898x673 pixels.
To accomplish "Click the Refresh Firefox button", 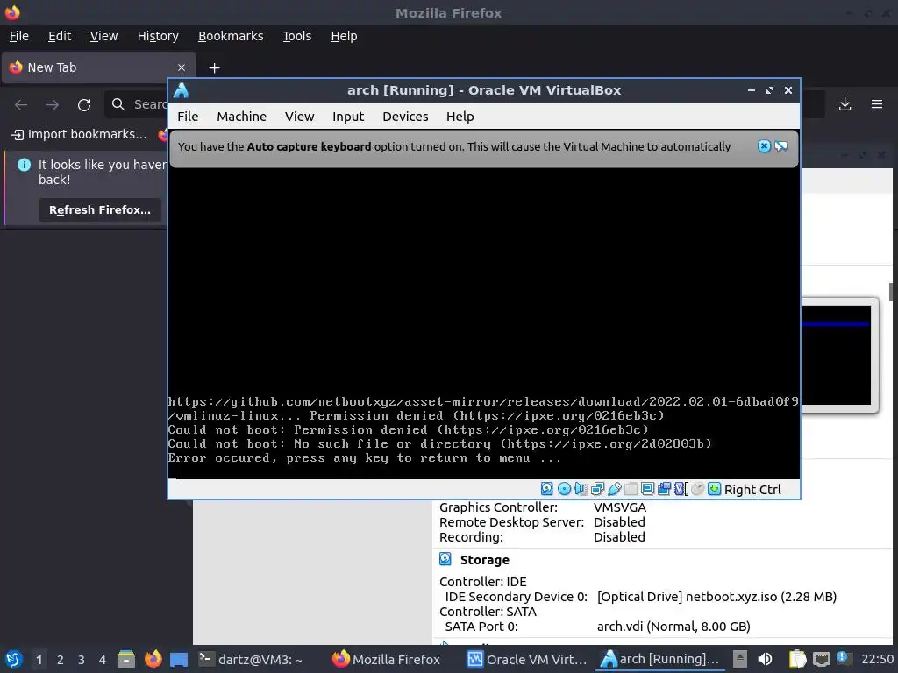I will [x=100, y=210].
